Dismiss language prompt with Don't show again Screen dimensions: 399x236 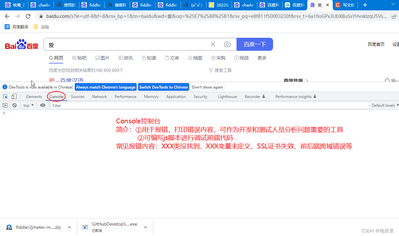[x=207, y=87]
